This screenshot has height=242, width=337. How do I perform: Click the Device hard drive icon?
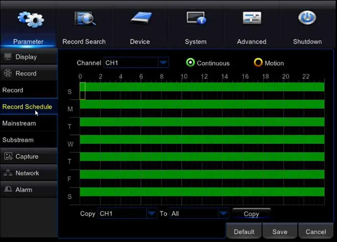click(x=141, y=19)
